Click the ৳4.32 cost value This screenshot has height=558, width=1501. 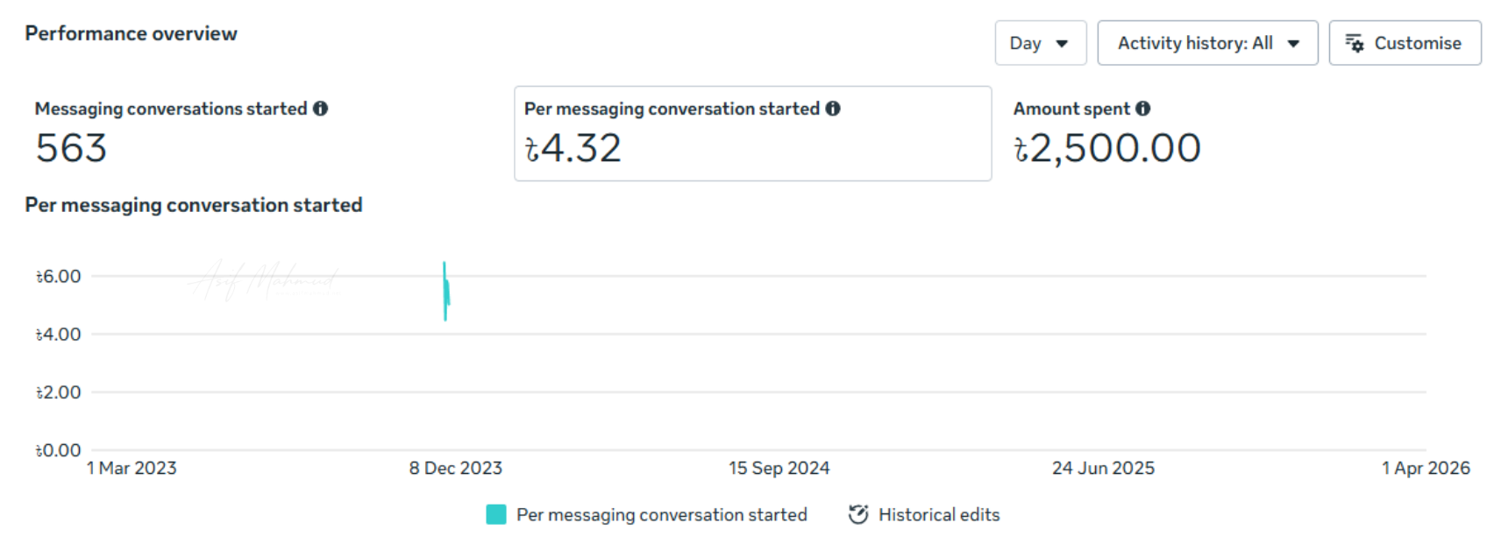point(573,148)
